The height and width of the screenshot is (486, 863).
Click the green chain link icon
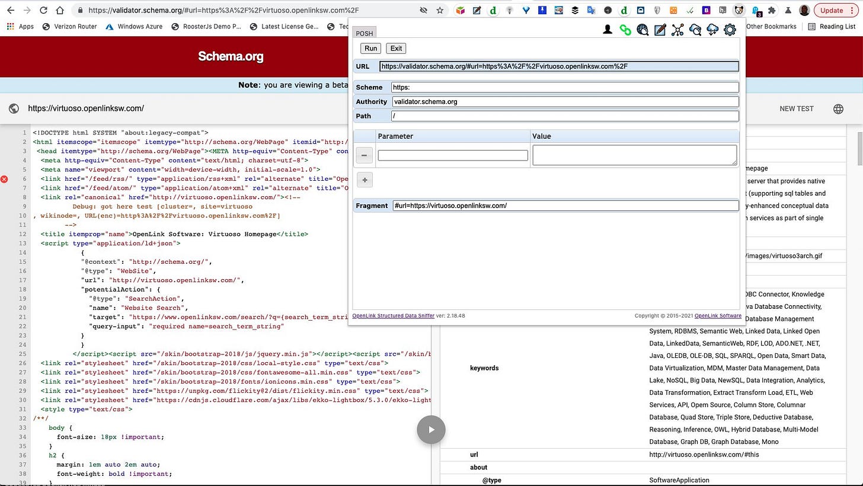click(x=625, y=30)
